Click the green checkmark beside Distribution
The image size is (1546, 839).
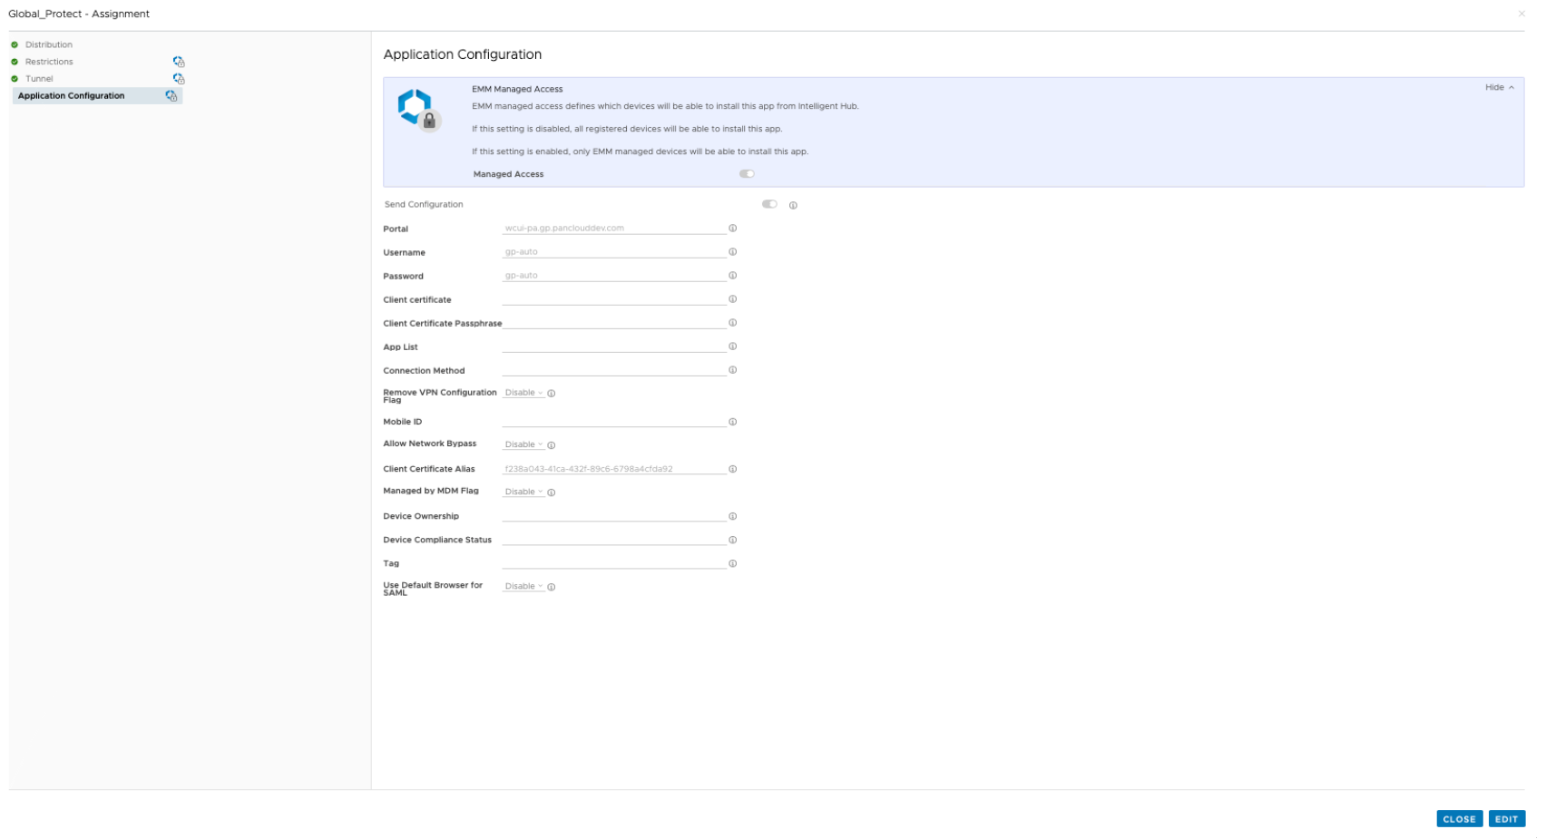[x=15, y=44]
